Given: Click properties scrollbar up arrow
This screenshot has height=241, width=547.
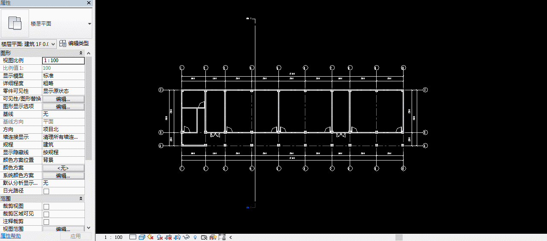Looking at the screenshot, I should click(x=89, y=53).
